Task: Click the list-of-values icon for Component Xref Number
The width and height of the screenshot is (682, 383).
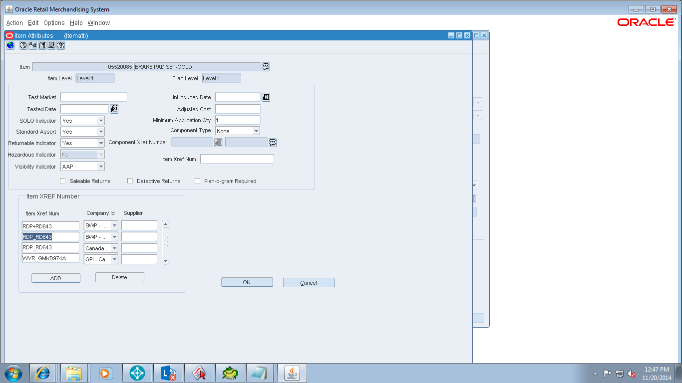Action: coord(218,143)
